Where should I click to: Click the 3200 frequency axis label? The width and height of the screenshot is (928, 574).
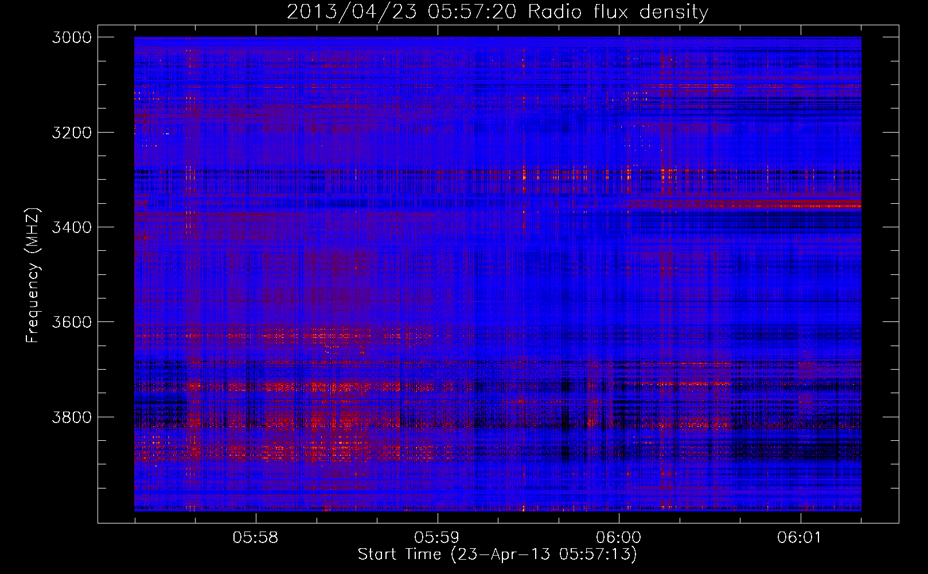[72, 133]
